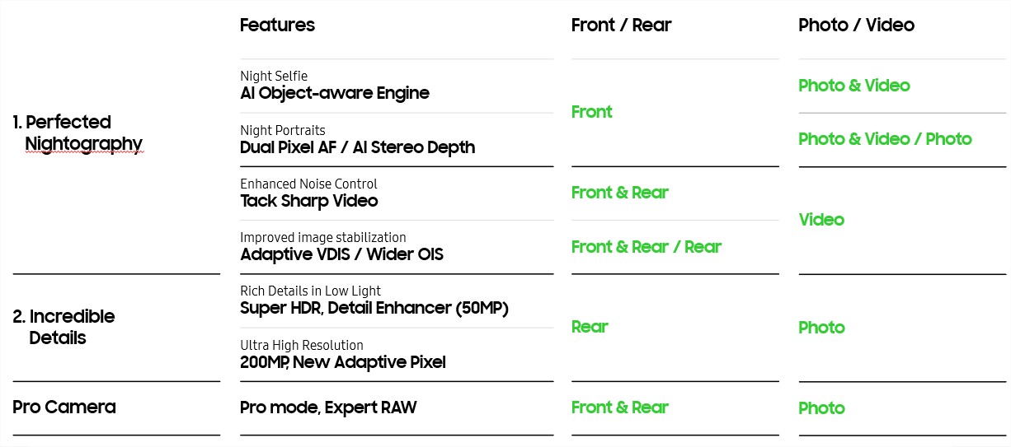Click Pro mode, Expert RAW text
Screen dimensions: 1011x447
[x=328, y=407]
